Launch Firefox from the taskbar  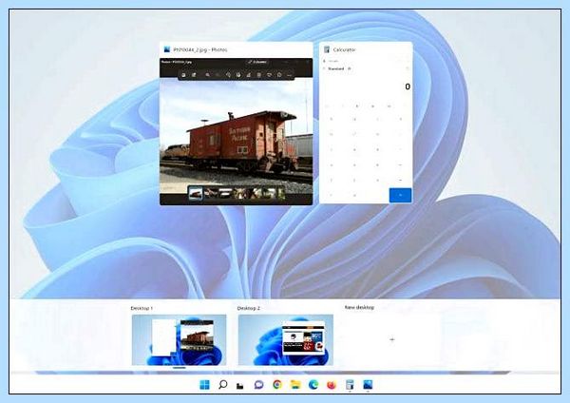332,384
